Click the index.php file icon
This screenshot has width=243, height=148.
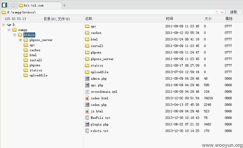coord(87,105)
